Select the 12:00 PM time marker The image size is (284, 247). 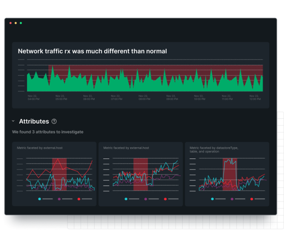(255, 98)
